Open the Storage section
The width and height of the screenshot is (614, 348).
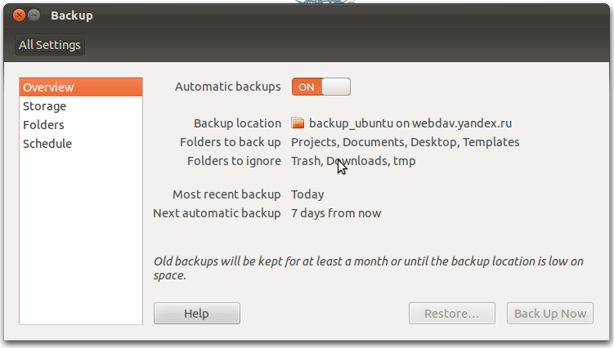point(45,106)
